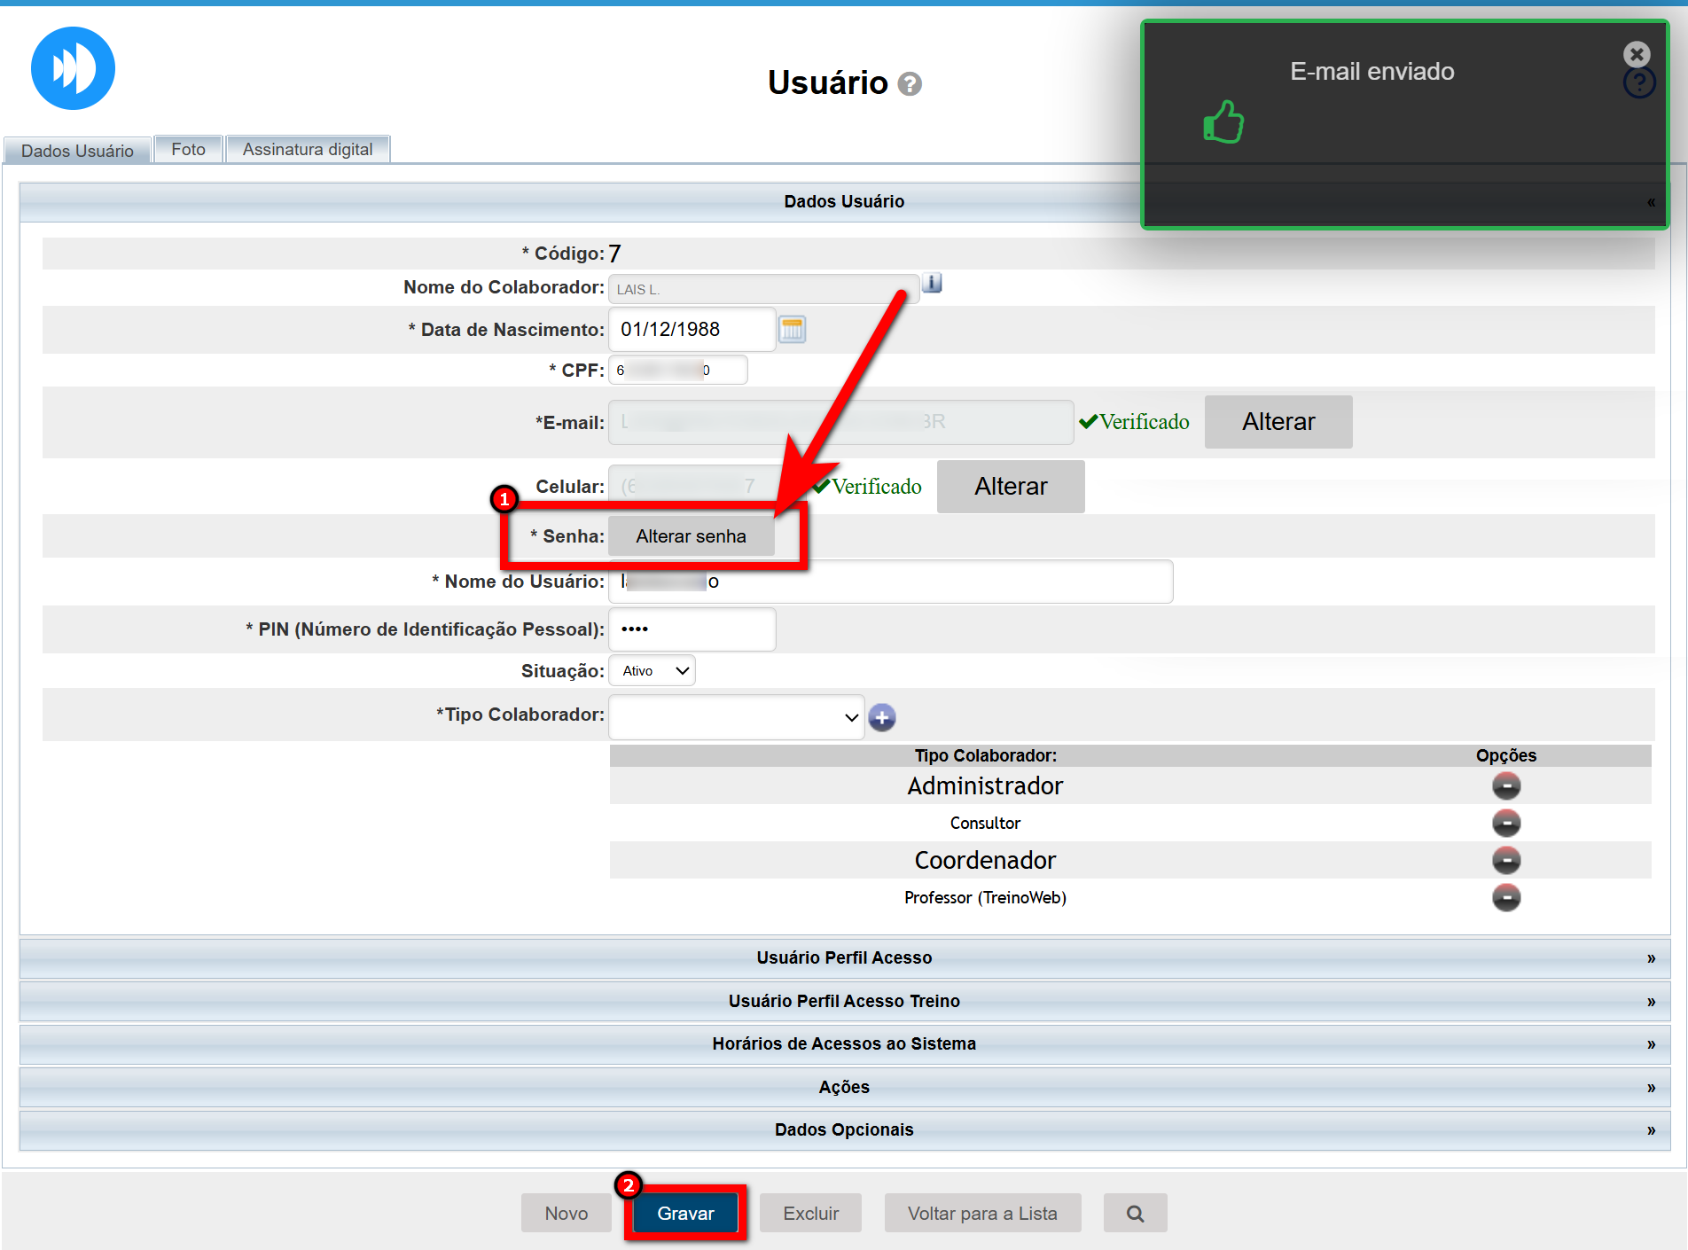This screenshot has height=1250, width=1688.
Task: Expand the Usuário Perfil Acesso section
Action: click(844, 958)
